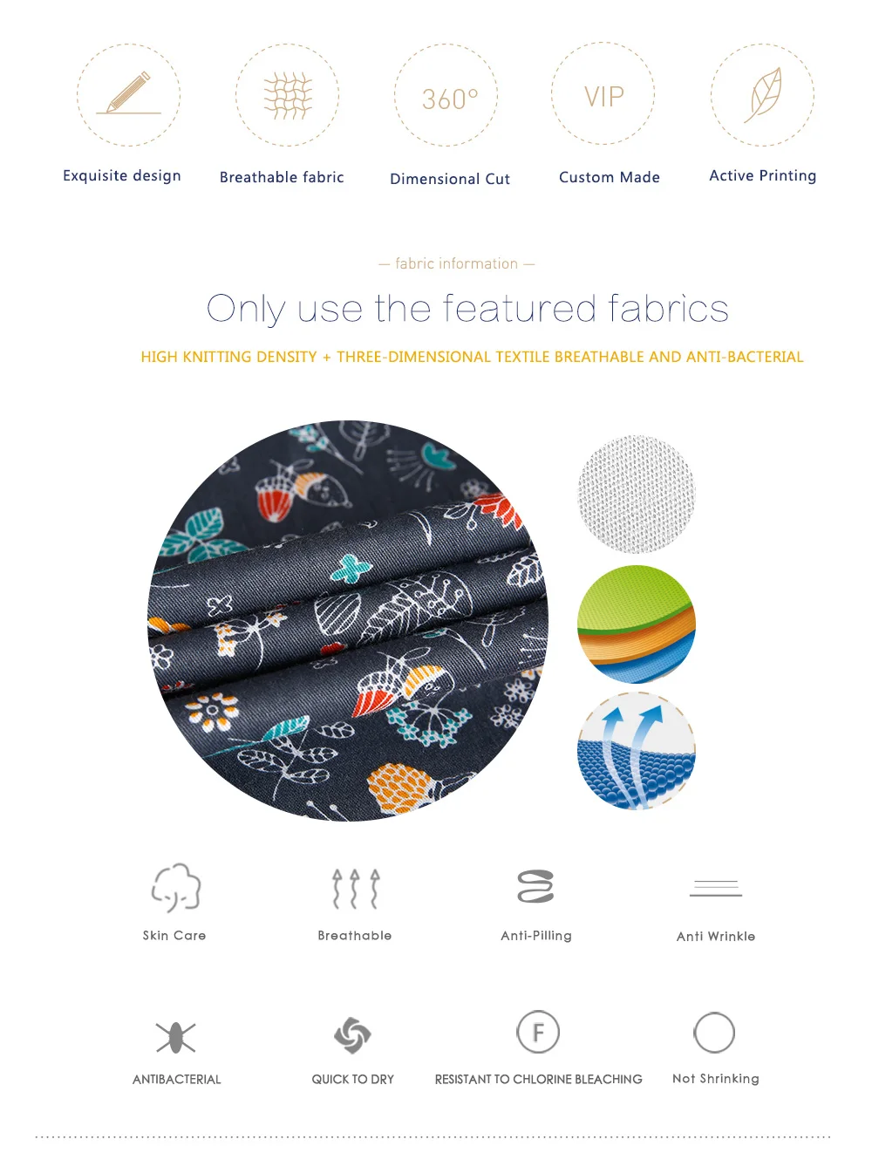872x1153 pixels.
Task: Click the Active Printing leaf icon
Action: pos(763,95)
